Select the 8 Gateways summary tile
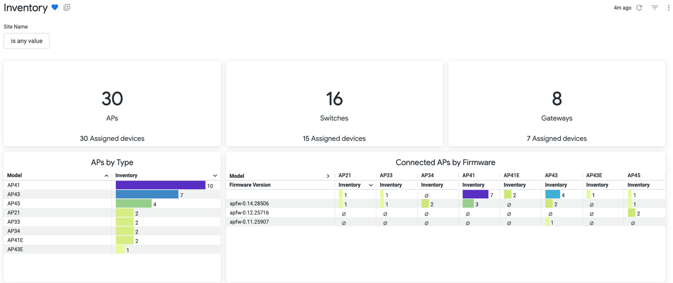The image size is (673, 283). click(x=557, y=104)
